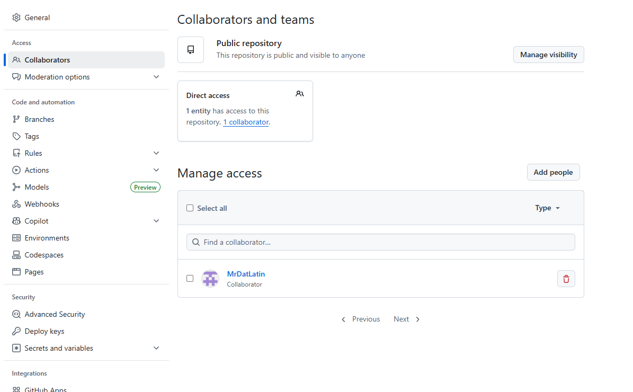Image resolution: width=633 pixels, height=392 pixels.
Task: Expand the Secrets and variables section
Action: click(156, 348)
